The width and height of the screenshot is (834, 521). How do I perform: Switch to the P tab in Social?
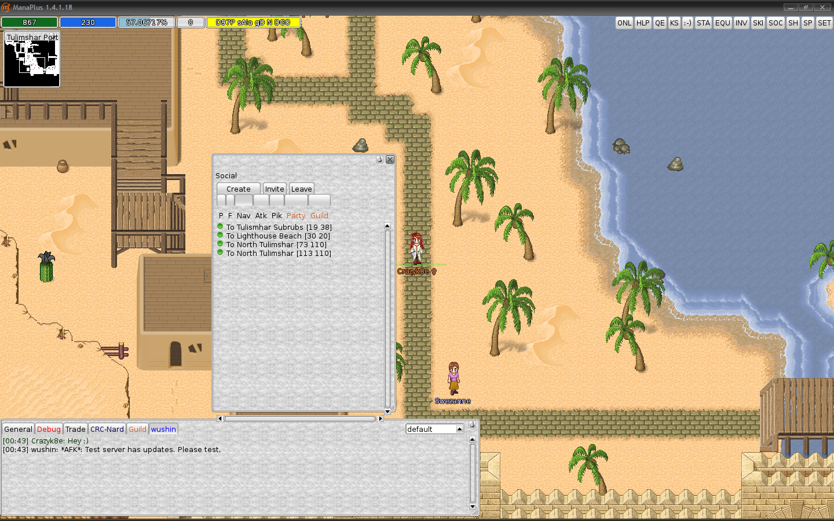[x=221, y=215]
